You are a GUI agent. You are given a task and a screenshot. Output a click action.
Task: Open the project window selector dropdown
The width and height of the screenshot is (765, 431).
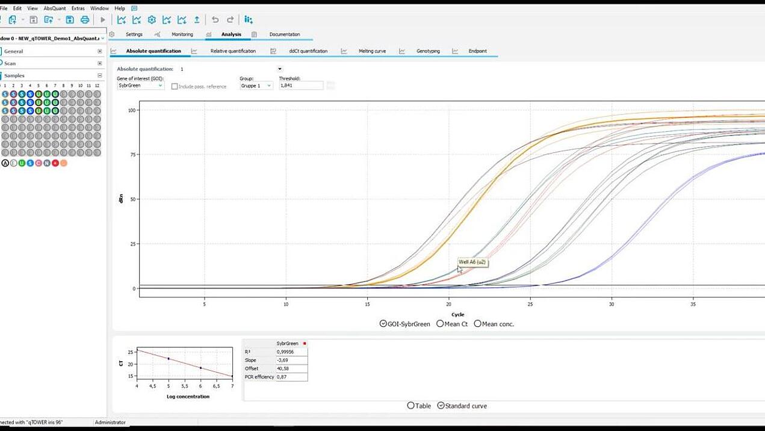click(x=103, y=38)
